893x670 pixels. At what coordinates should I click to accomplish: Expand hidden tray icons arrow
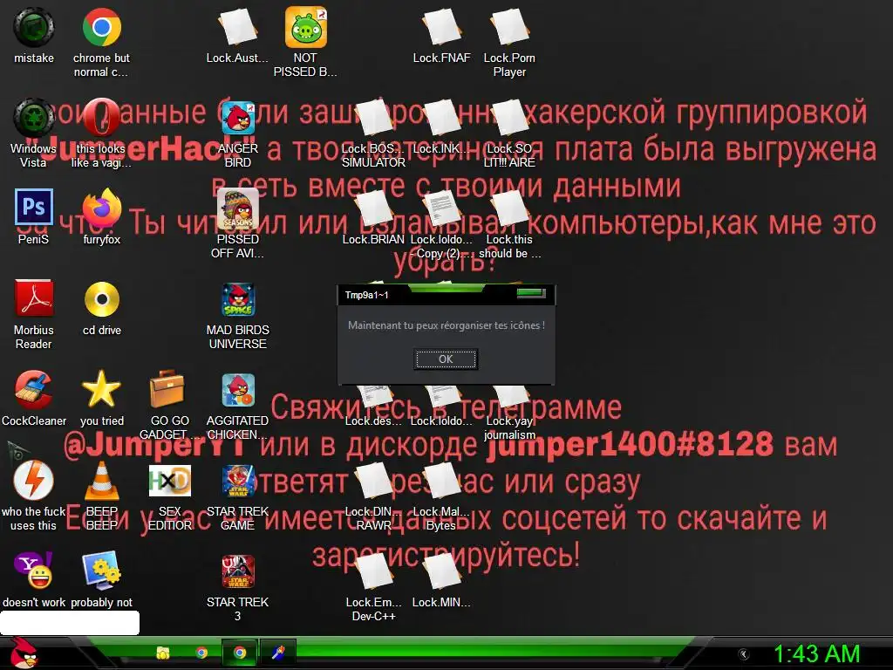coord(743,653)
